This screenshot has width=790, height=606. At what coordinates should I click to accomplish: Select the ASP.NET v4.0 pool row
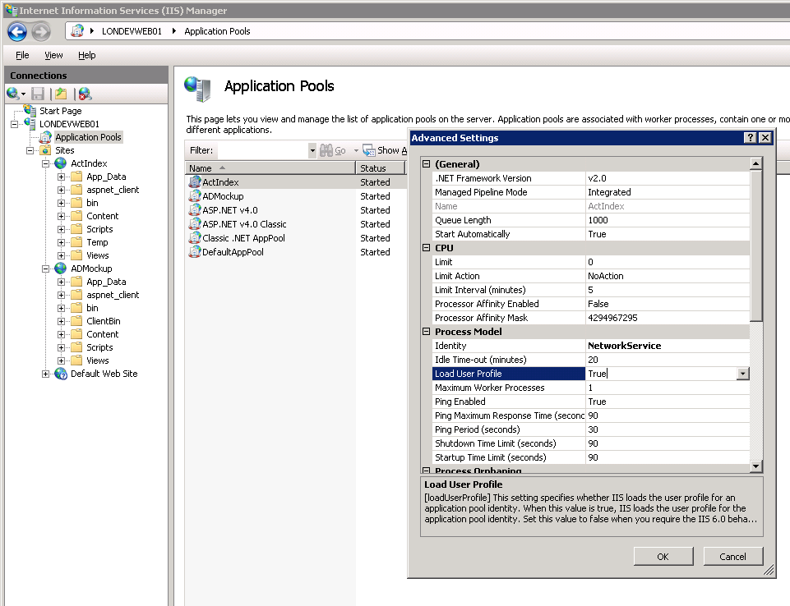point(296,210)
